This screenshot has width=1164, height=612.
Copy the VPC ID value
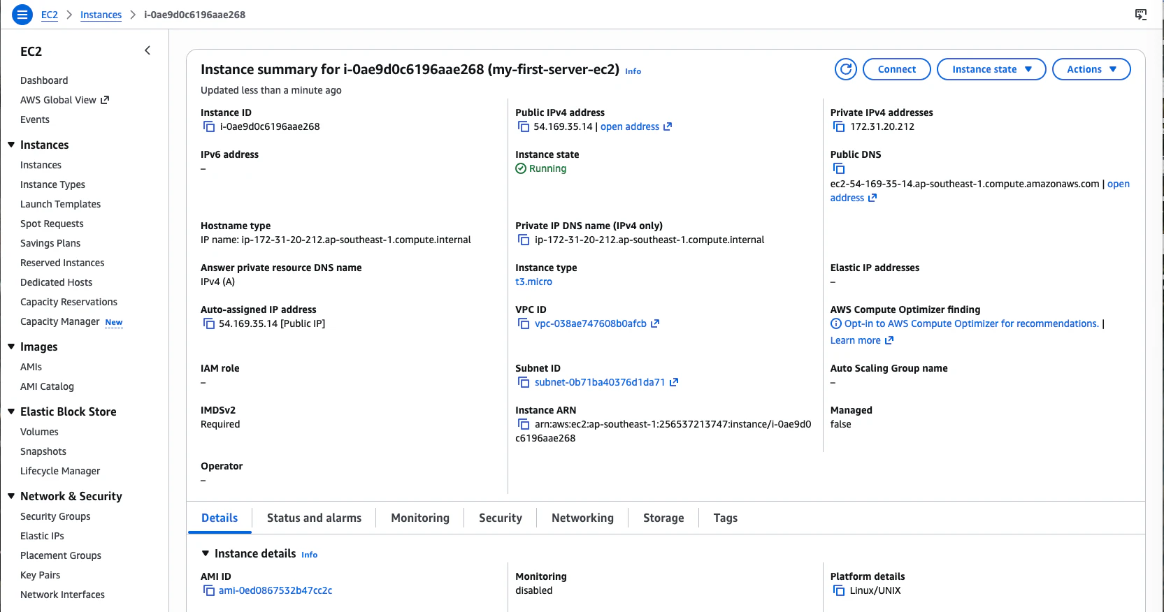point(524,323)
